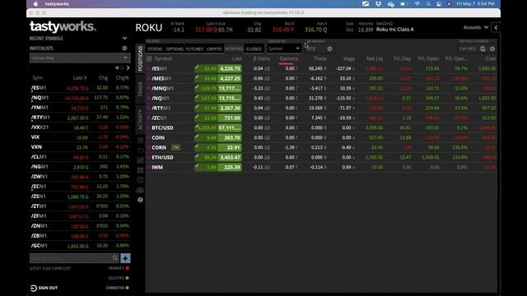Open the Apple menu
The image size is (527, 296).
[x=35, y=4]
